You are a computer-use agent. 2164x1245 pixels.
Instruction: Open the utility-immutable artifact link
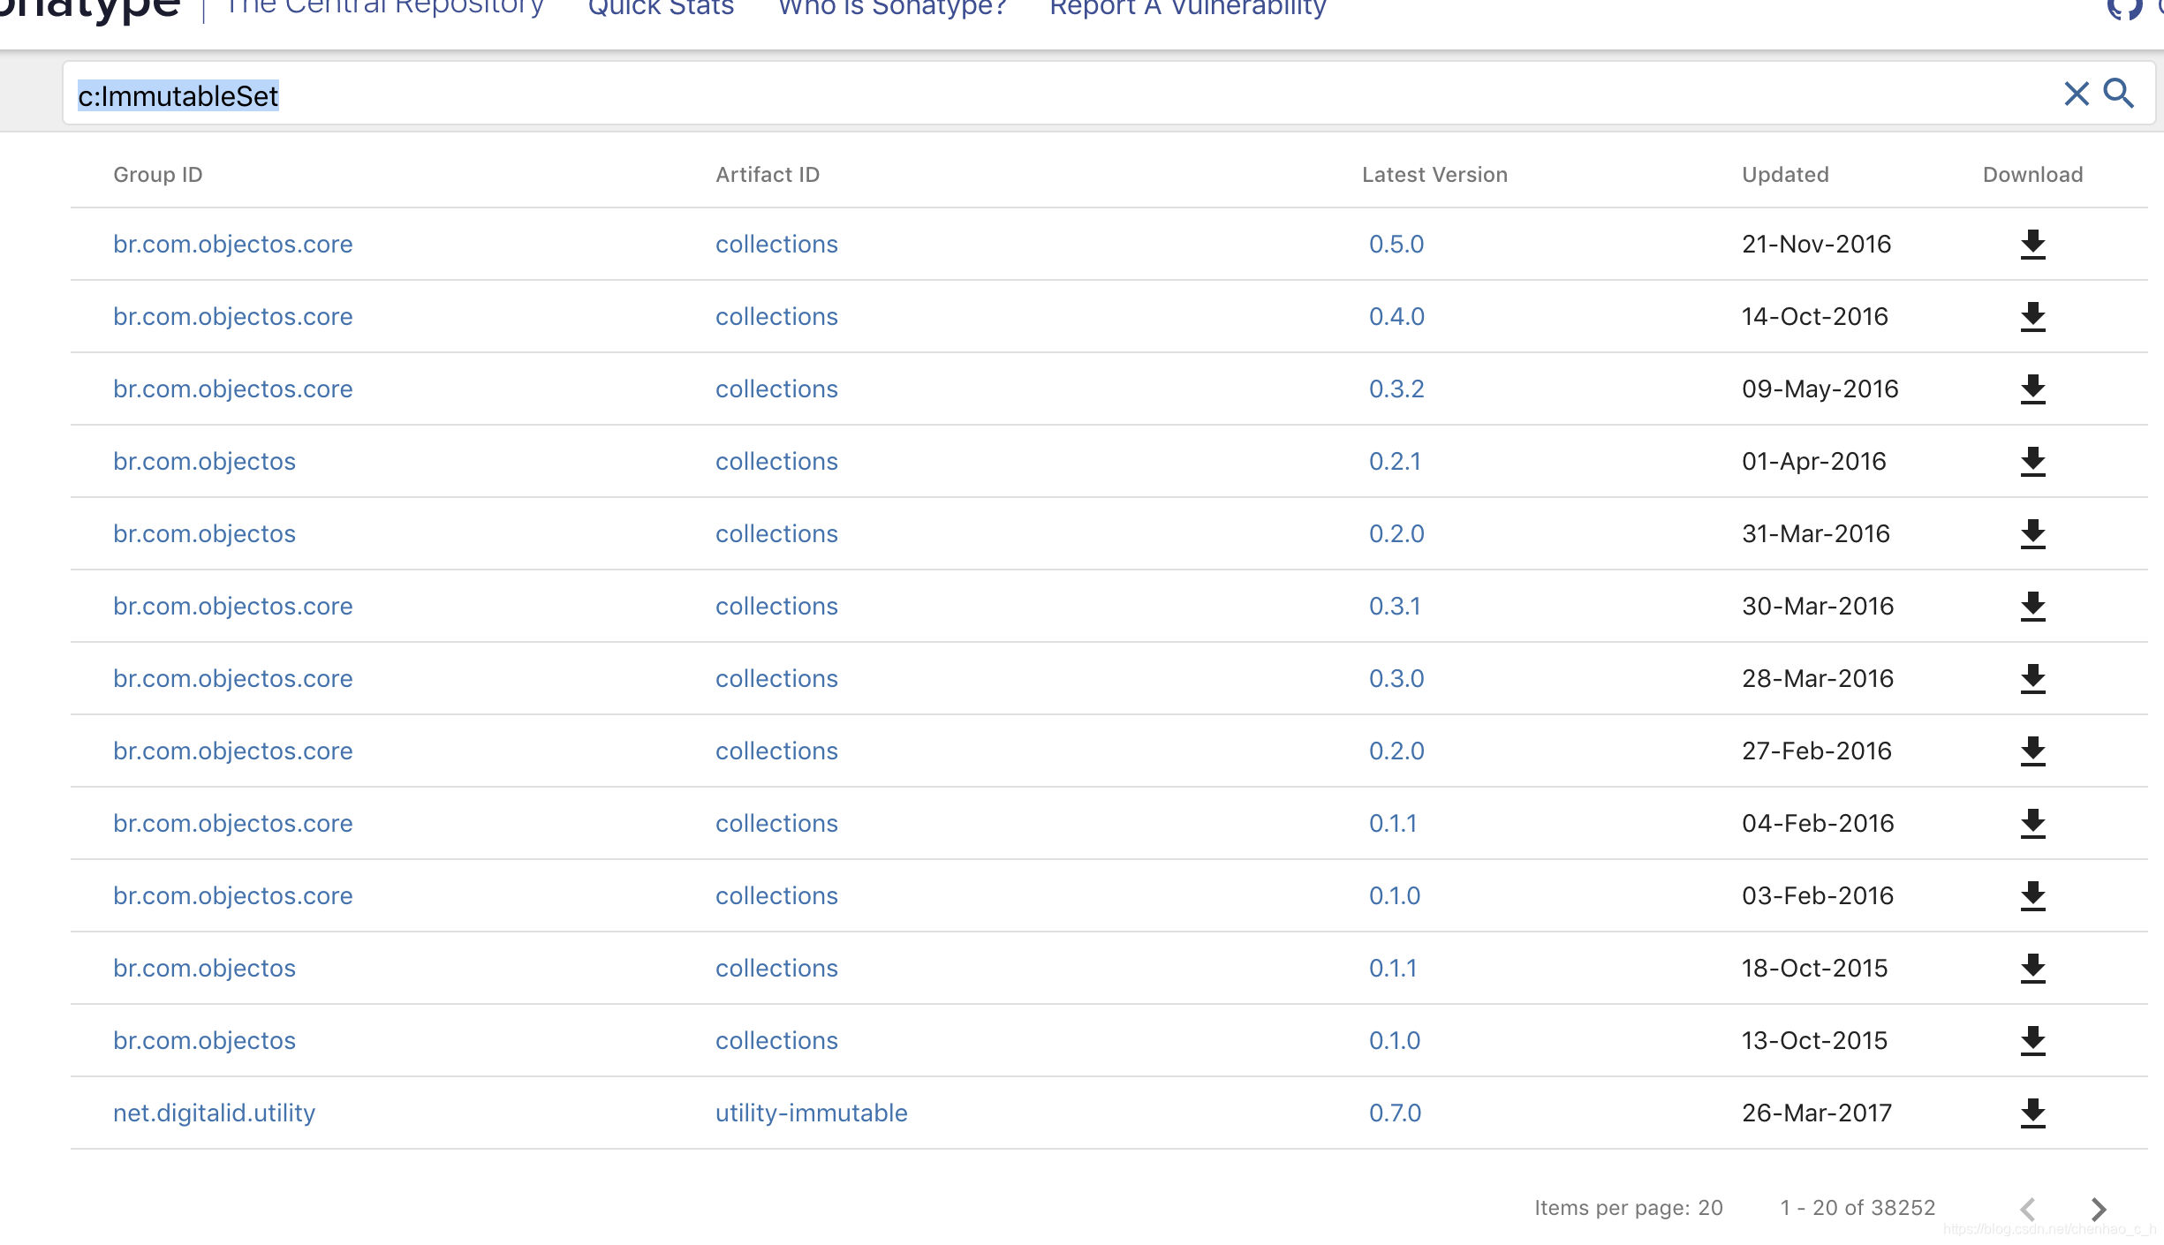tap(811, 1113)
